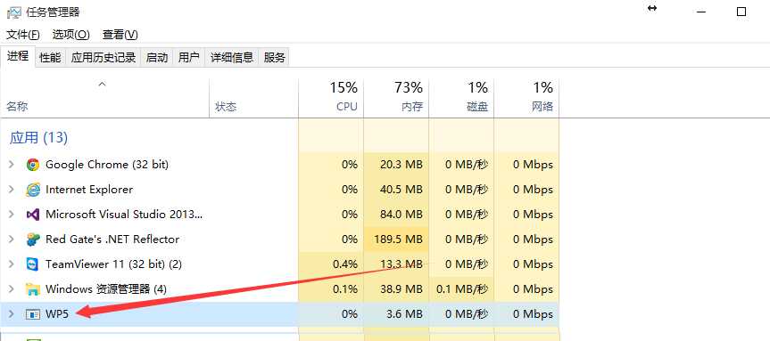Expand the Google Chrome process group
770x341 pixels.
coord(12,165)
